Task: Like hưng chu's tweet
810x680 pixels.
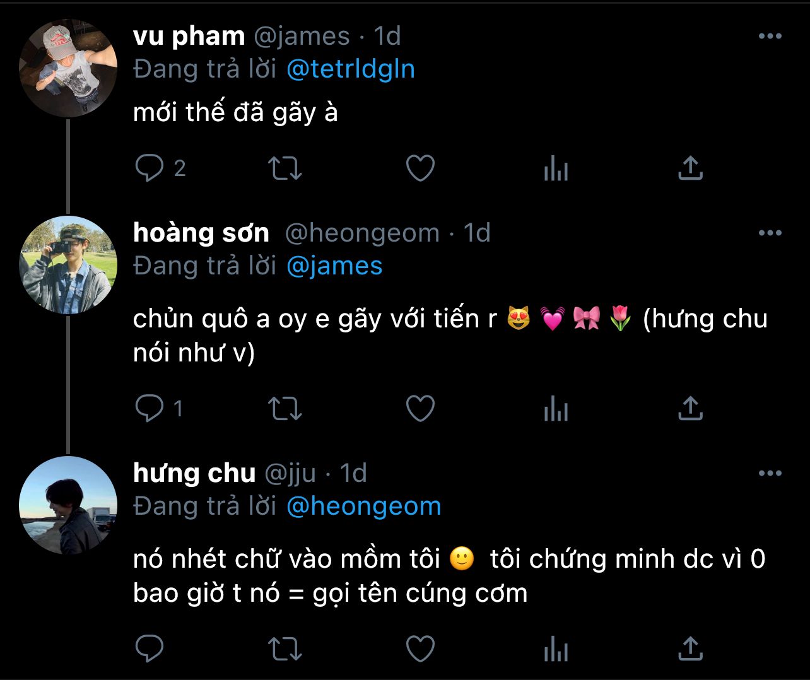Action: pos(420,648)
